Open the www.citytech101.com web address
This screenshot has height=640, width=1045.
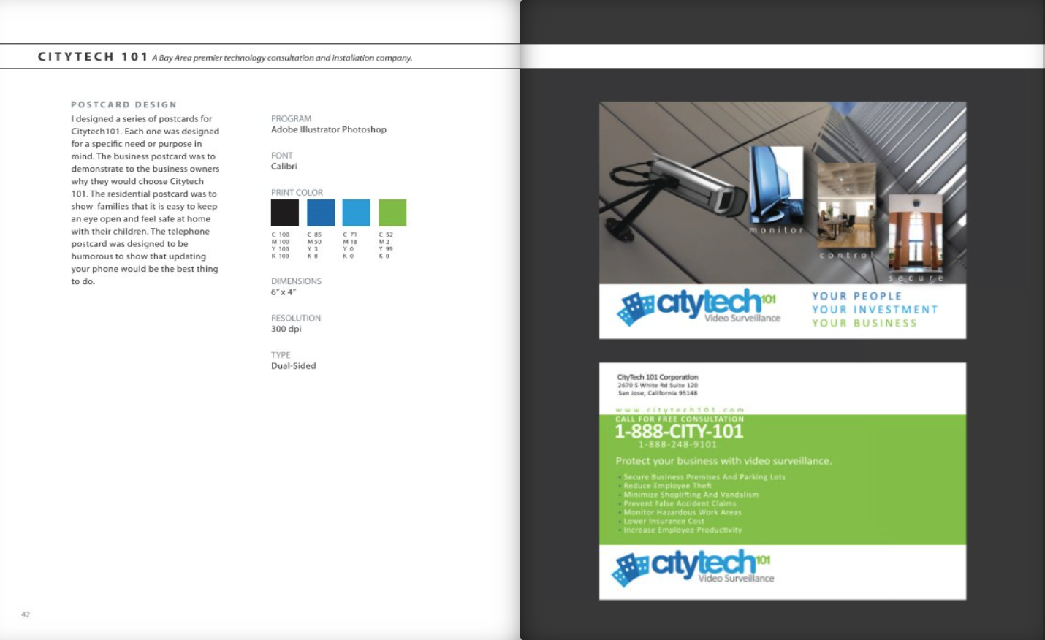tap(680, 410)
